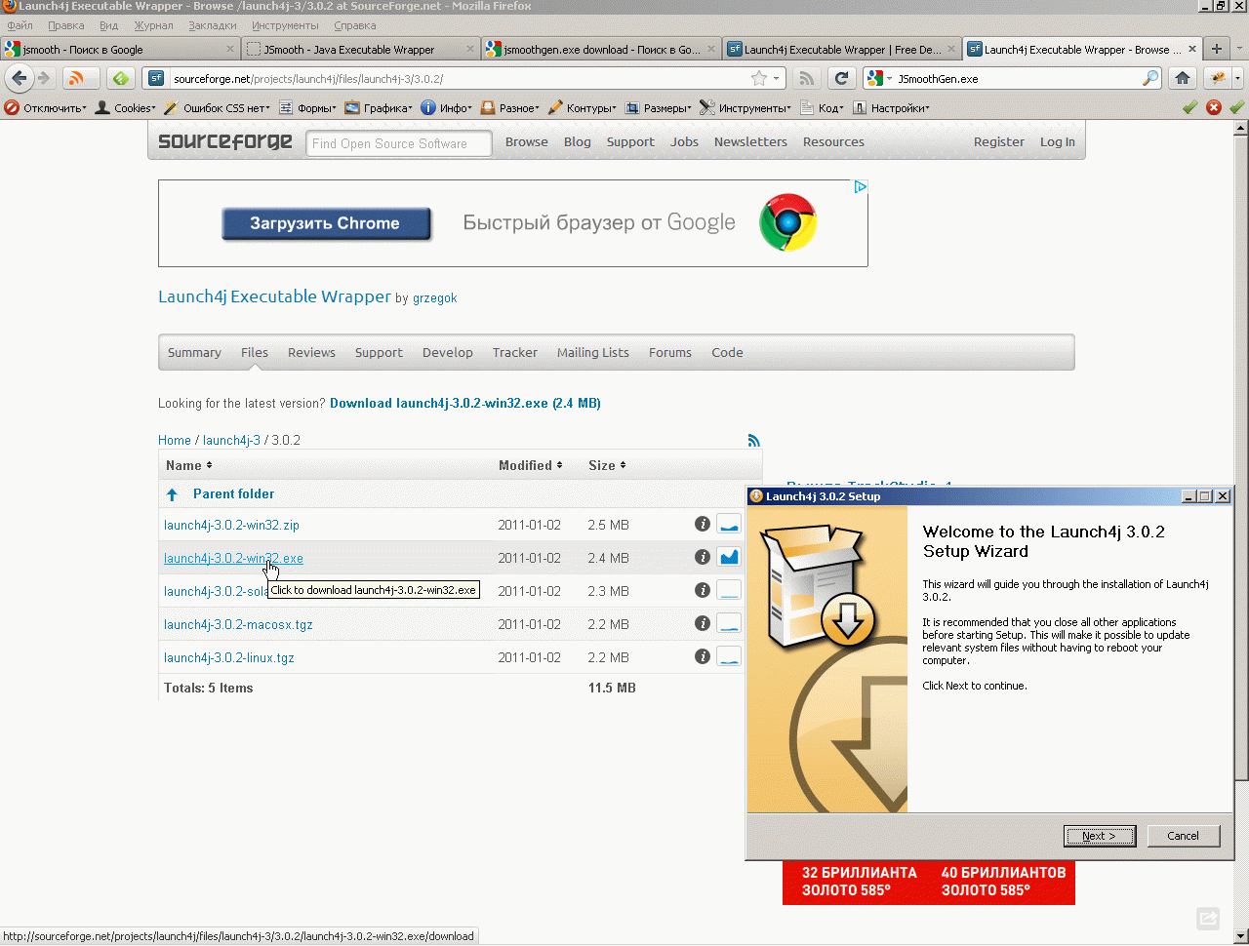Click the grey feed icon right of address bar

(806, 79)
